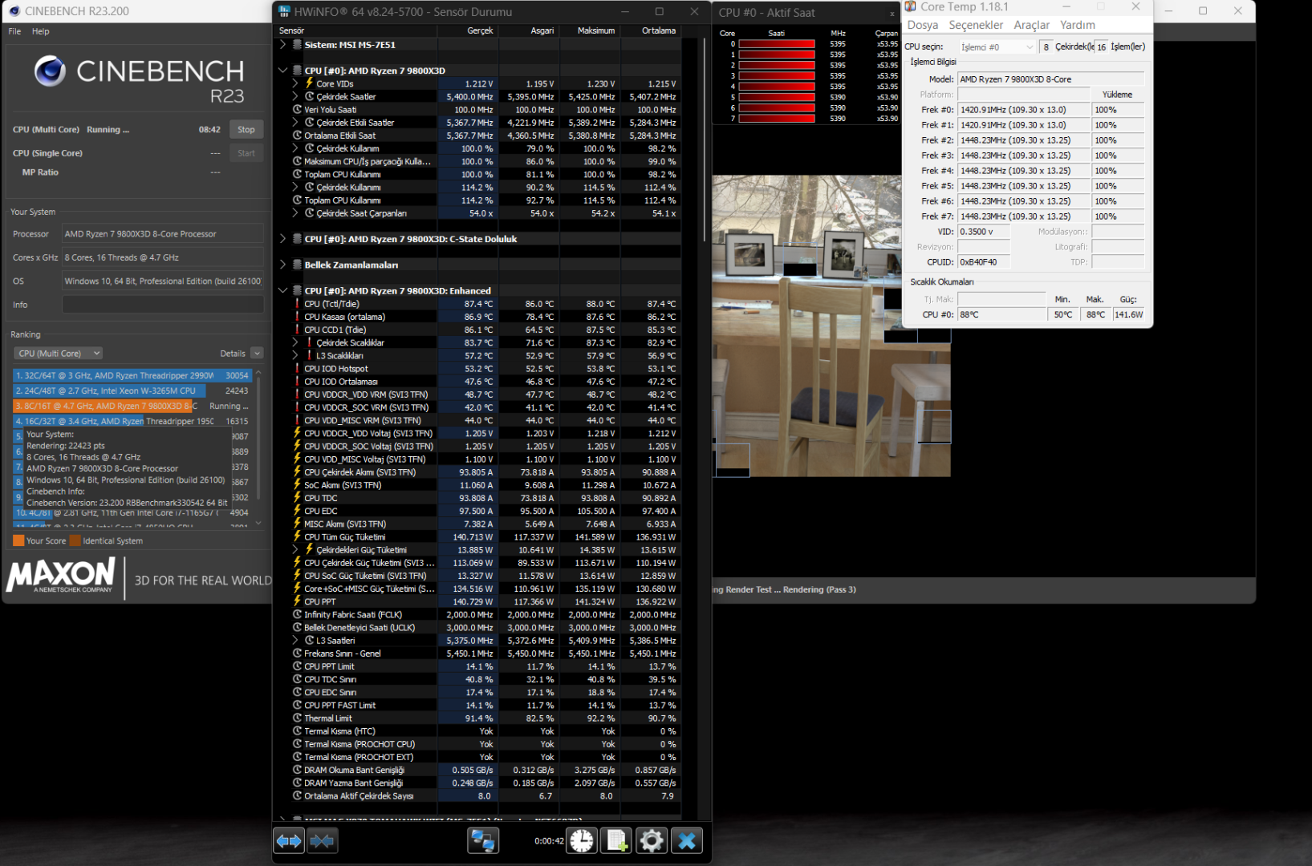Open HWiNFO remote monitors network icon

point(483,840)
